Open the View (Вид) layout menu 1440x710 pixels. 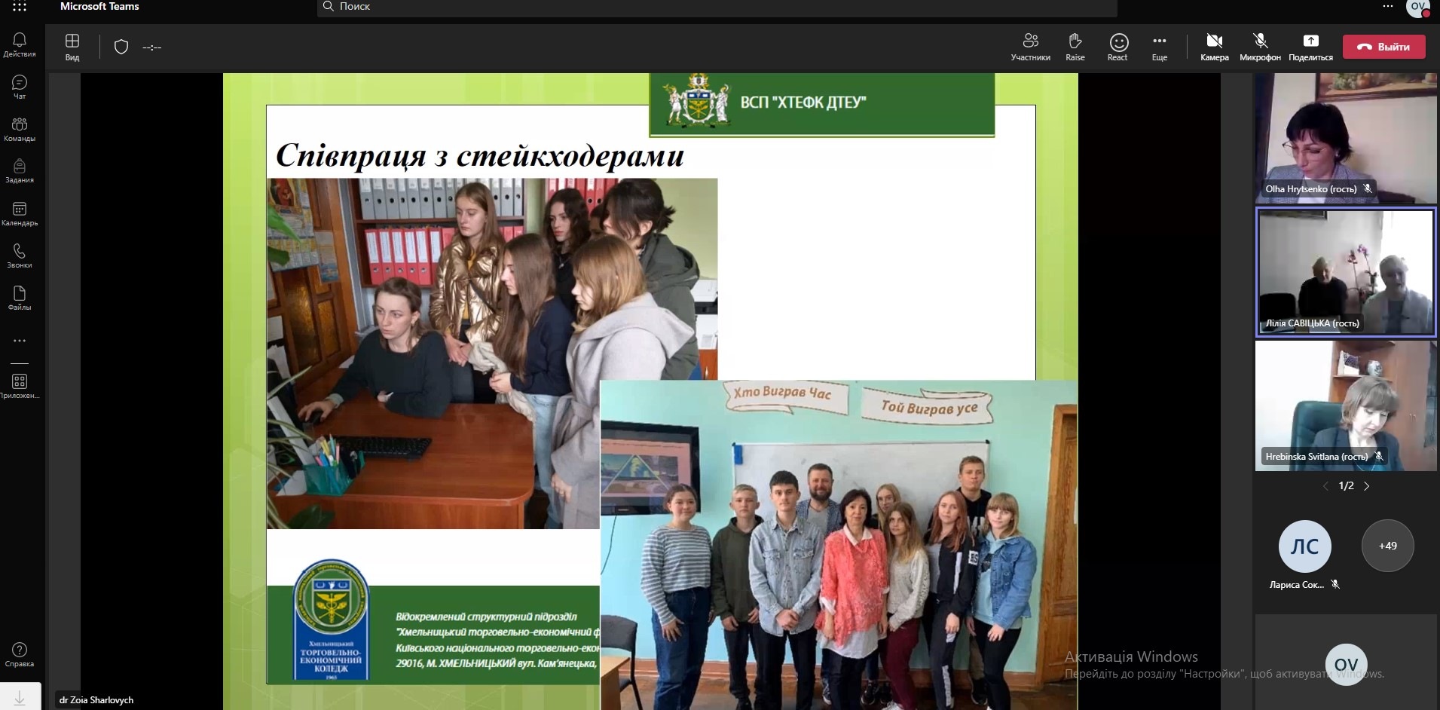[72, 47]
